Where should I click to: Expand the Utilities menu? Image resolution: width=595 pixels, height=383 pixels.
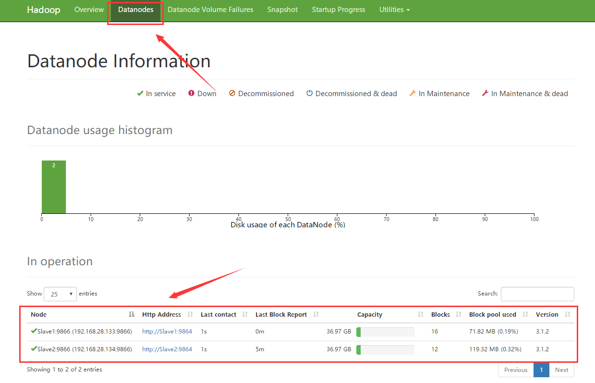click(x=394, y=10)
